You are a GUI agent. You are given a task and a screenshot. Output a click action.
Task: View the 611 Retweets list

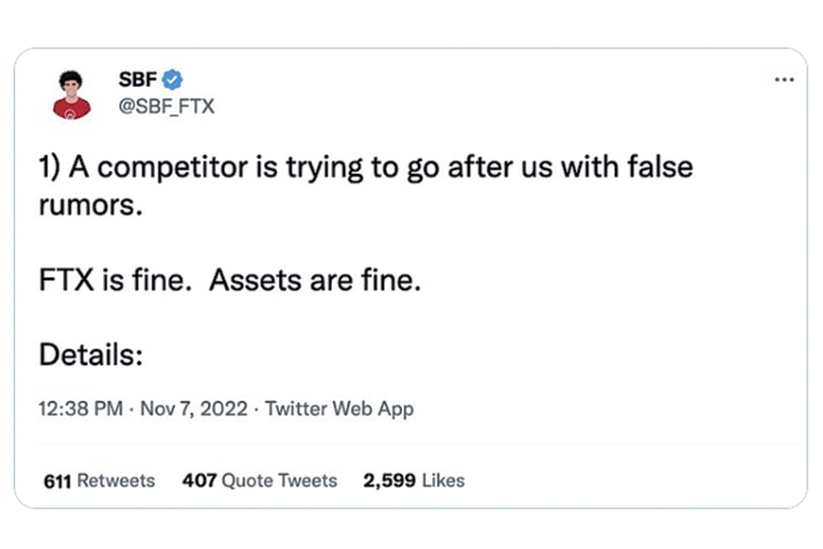click(x=99, y=481)
